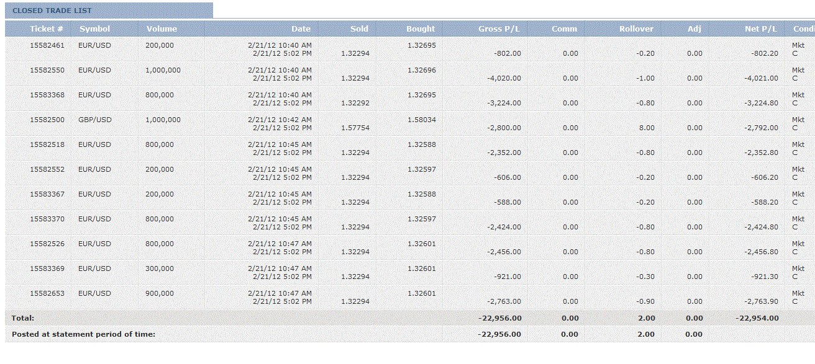Screen dimensions: 815x364
Task: Click the GBP/USD symbol in row 15582500
Action: (95, 120)
